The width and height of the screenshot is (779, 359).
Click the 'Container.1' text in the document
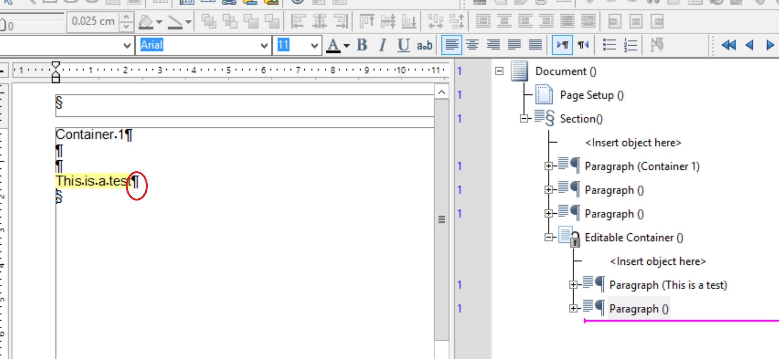coord(90,135)
